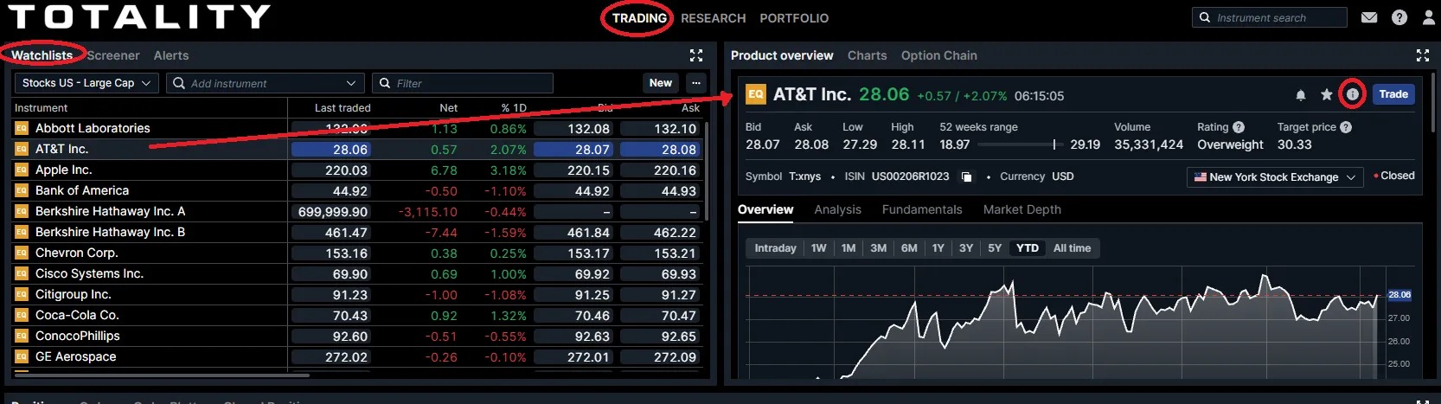Sort watchlist by % 1D column
This screenshot has width=1441, height=404.
(514, 108)
